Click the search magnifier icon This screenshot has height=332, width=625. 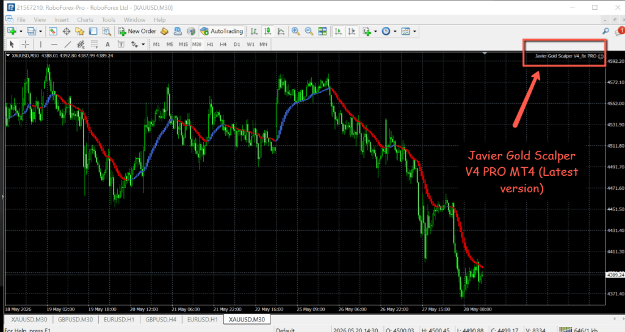pos(605,31)
